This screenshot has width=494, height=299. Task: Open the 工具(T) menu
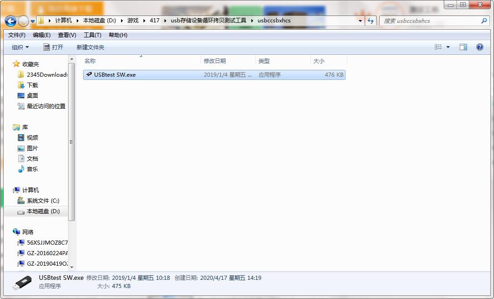click(92, 35)
